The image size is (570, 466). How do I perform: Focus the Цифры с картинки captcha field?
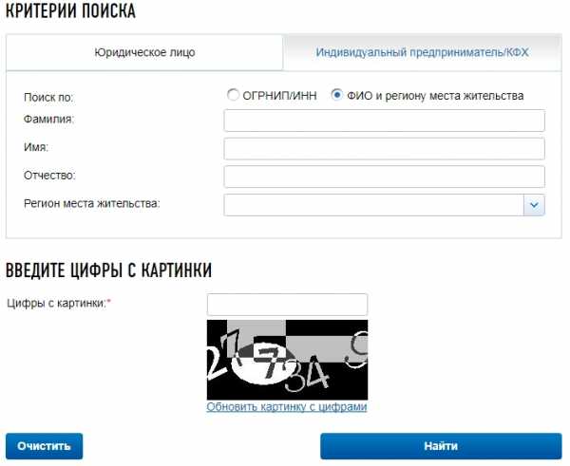click(287, 305)
